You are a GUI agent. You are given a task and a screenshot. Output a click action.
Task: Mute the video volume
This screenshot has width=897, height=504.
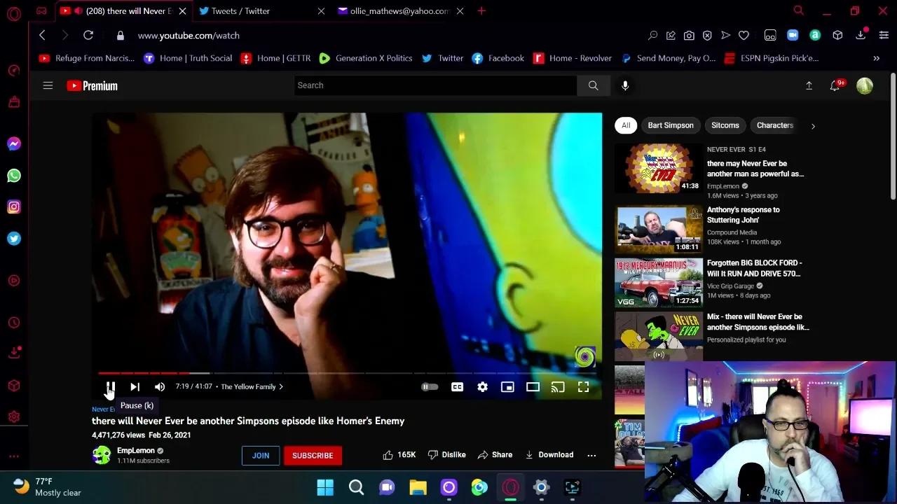coord(160,386)
